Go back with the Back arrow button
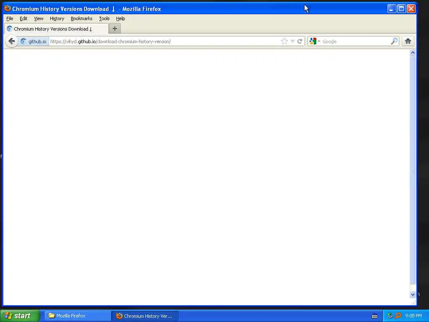 (11, 42)
